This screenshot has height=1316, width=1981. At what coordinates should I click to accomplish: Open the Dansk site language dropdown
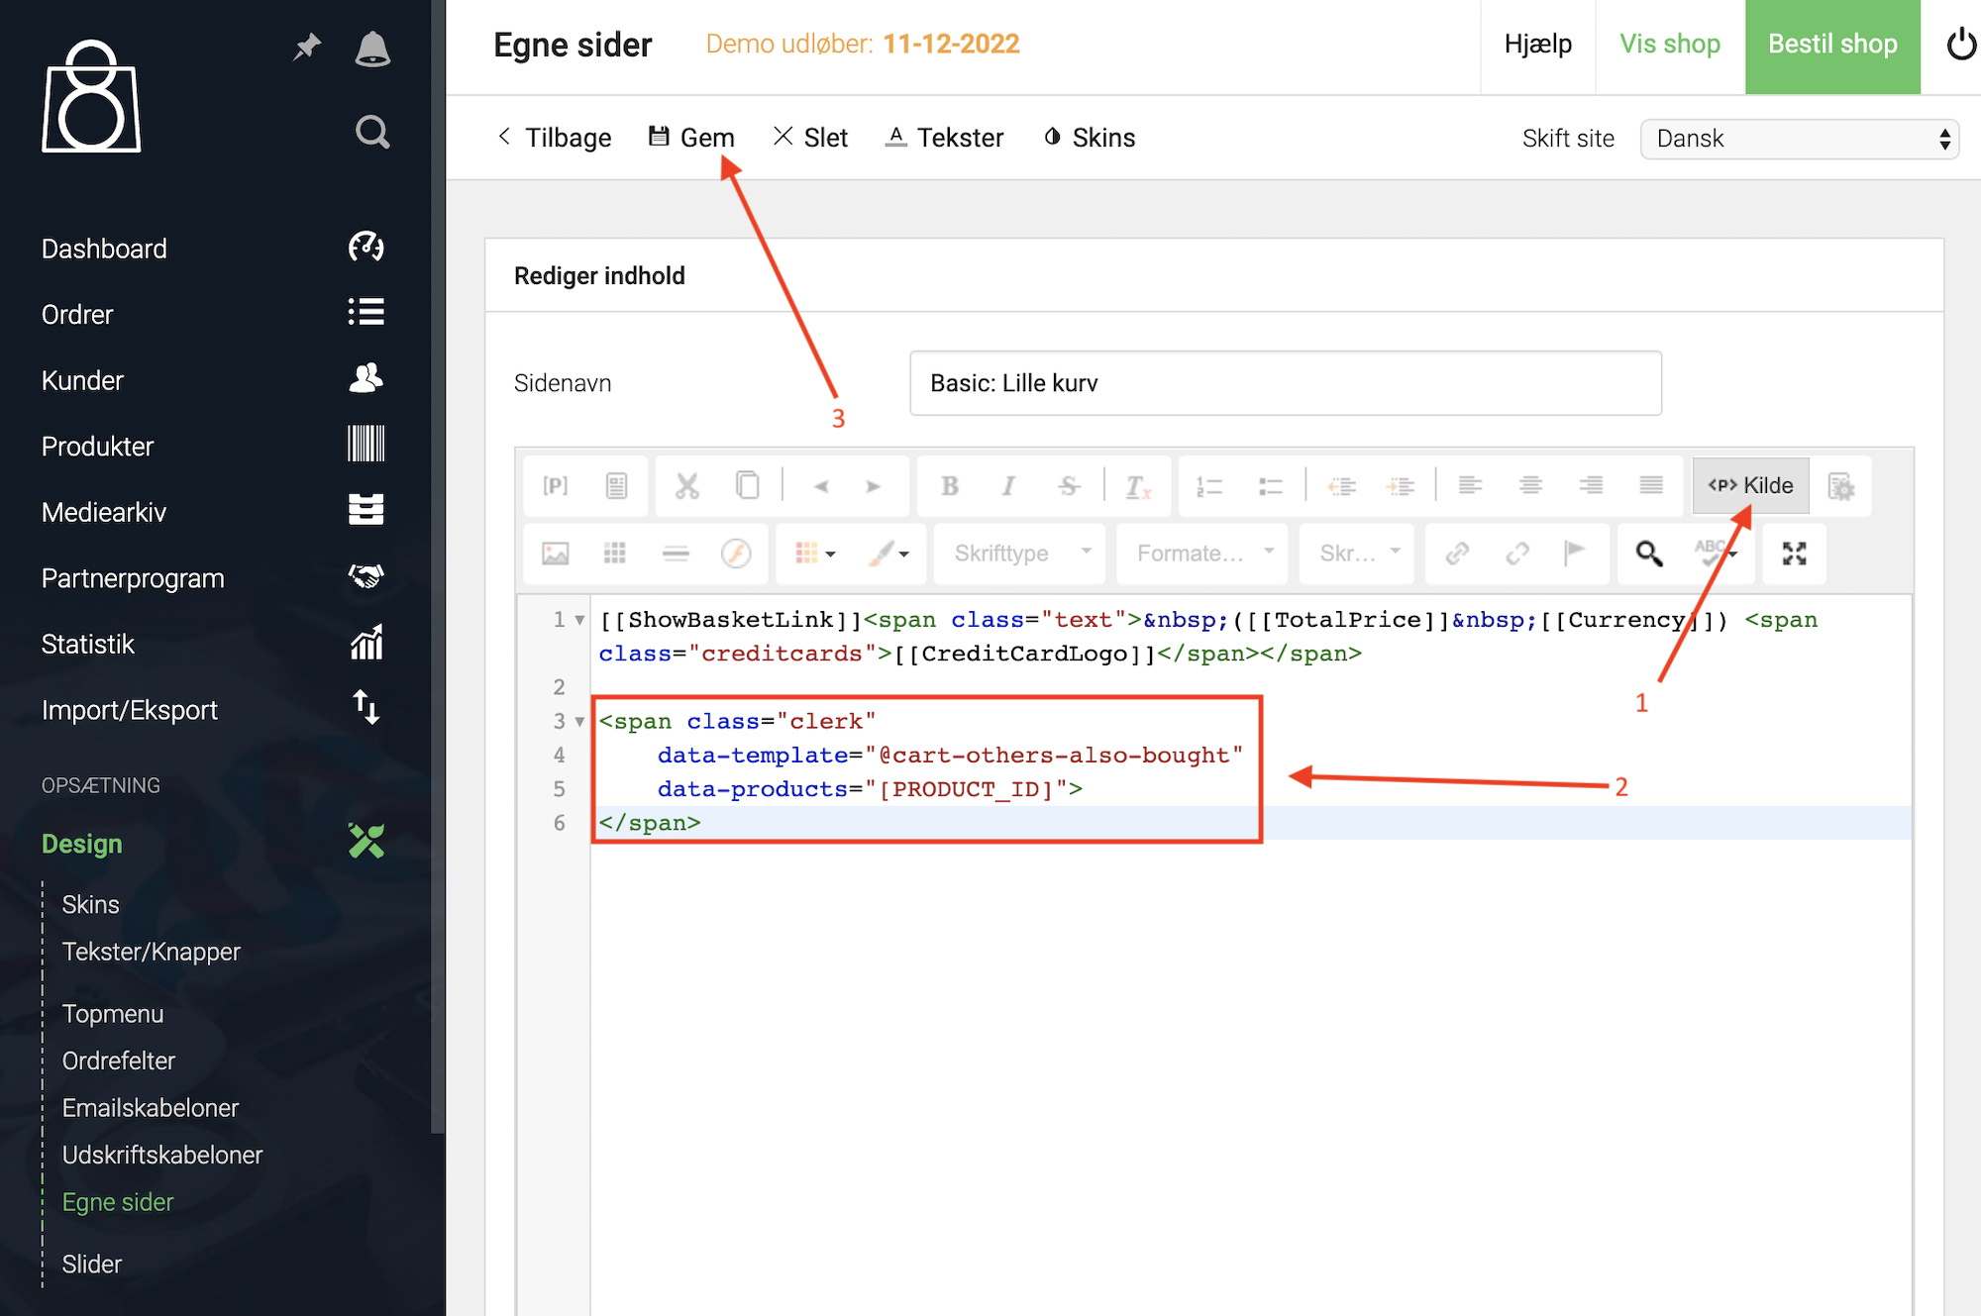pyautogui.click(x=1799, y=139)
